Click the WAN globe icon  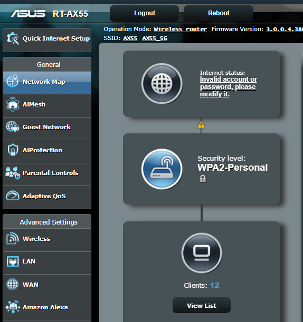click(x=13, y=284)
